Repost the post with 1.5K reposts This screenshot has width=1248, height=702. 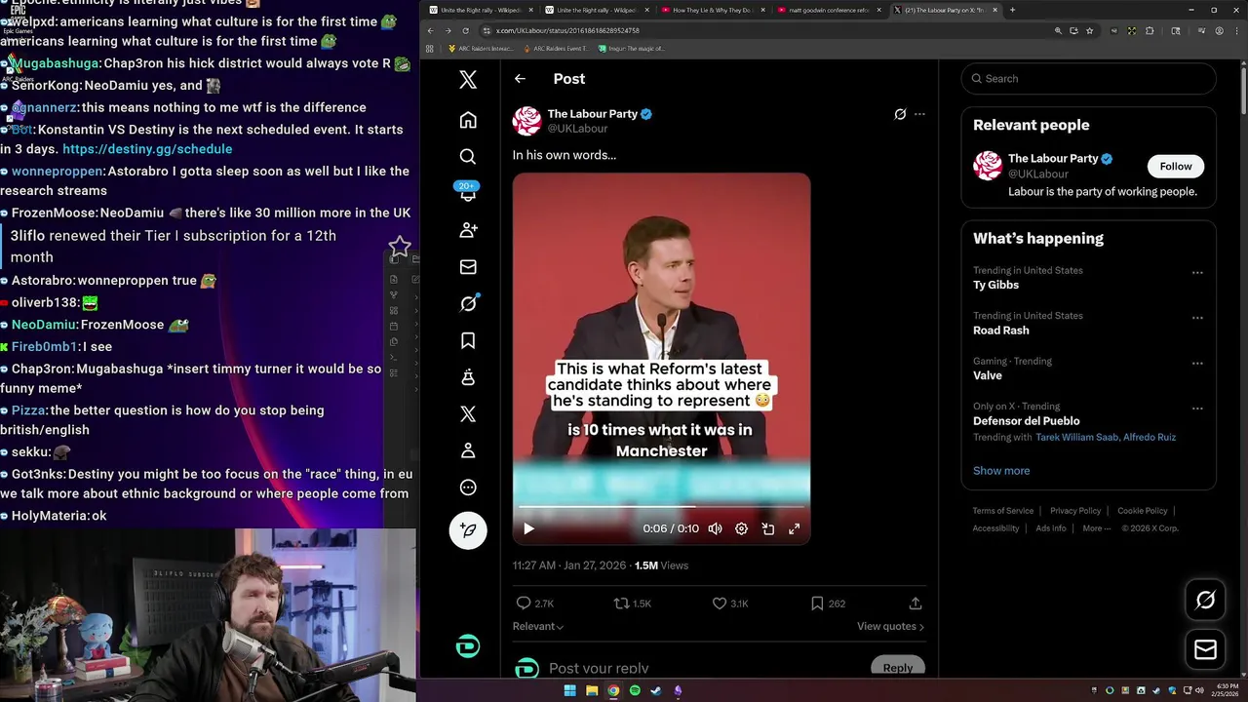click(632, 604)
